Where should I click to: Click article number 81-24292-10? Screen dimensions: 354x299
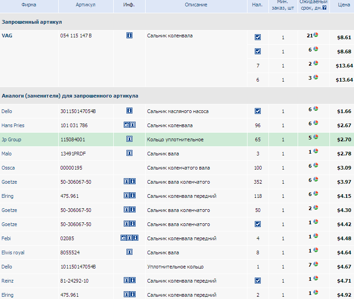point(74,281)
